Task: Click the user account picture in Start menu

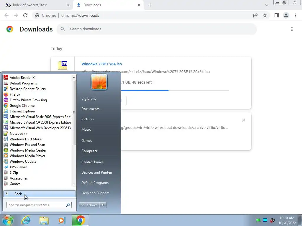Action: (99, 82)
